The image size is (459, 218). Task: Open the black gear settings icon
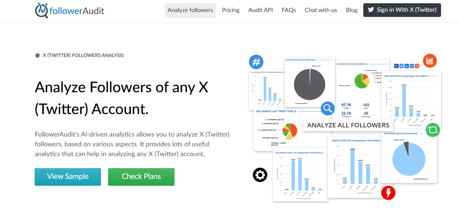pyautogui.click(x=260, y=175)
